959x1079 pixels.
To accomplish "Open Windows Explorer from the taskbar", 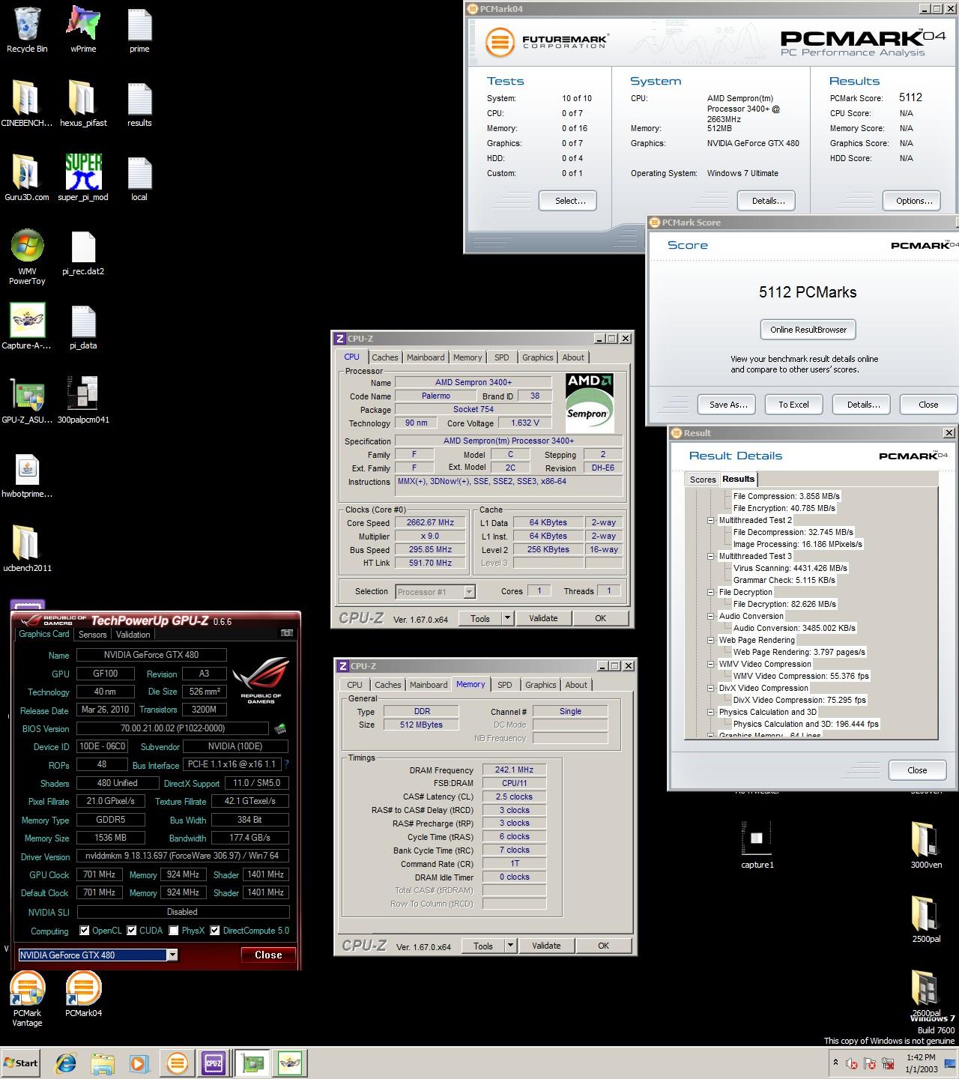I will [102, 1063].
